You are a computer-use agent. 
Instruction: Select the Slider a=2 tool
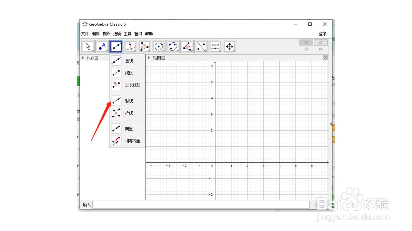tap(215, 46)
